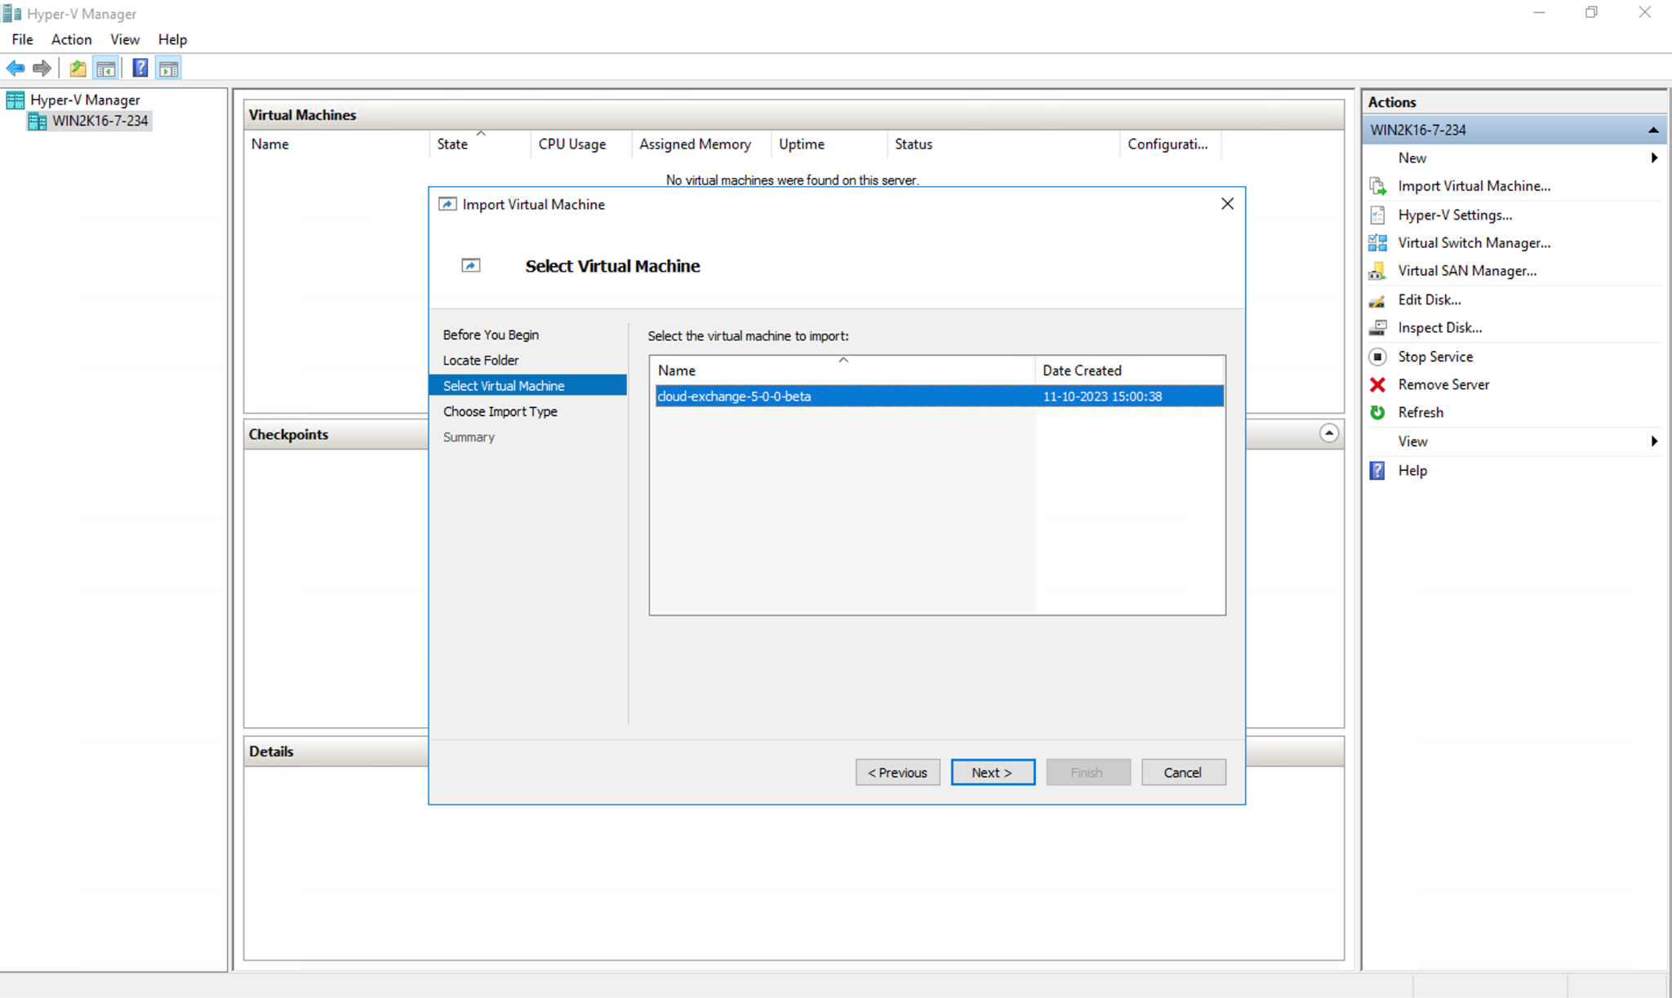Open Virtual Switch Manager... action
Viewport: 1672px width, 998px height.
coord(1474,242)
